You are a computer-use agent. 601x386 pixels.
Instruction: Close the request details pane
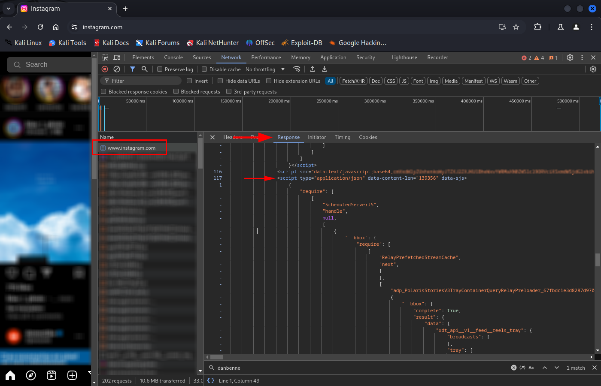click(212, 137)
